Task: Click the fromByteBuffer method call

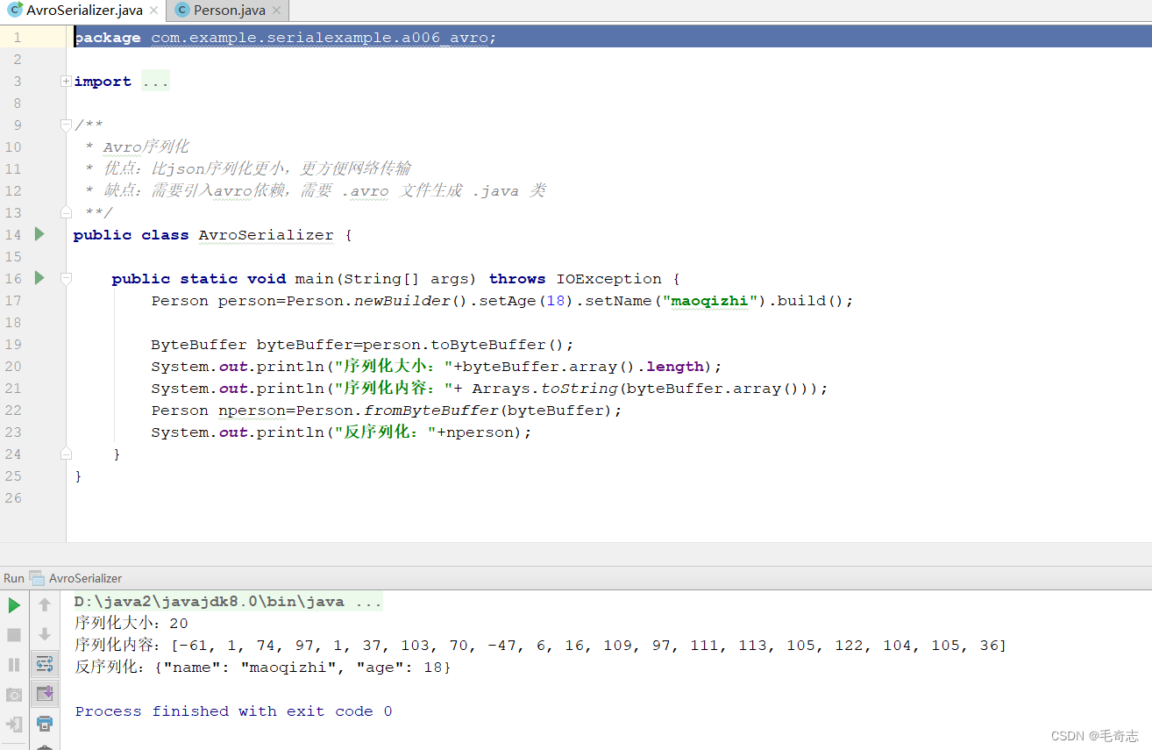Action: (431, 411)
